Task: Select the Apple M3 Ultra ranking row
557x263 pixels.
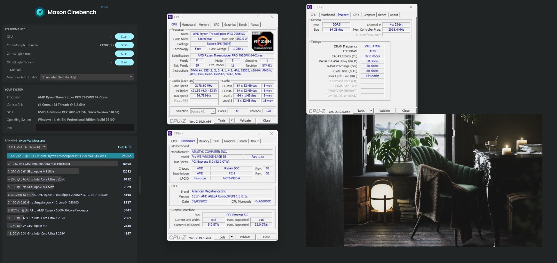Action: pos(71,171)
